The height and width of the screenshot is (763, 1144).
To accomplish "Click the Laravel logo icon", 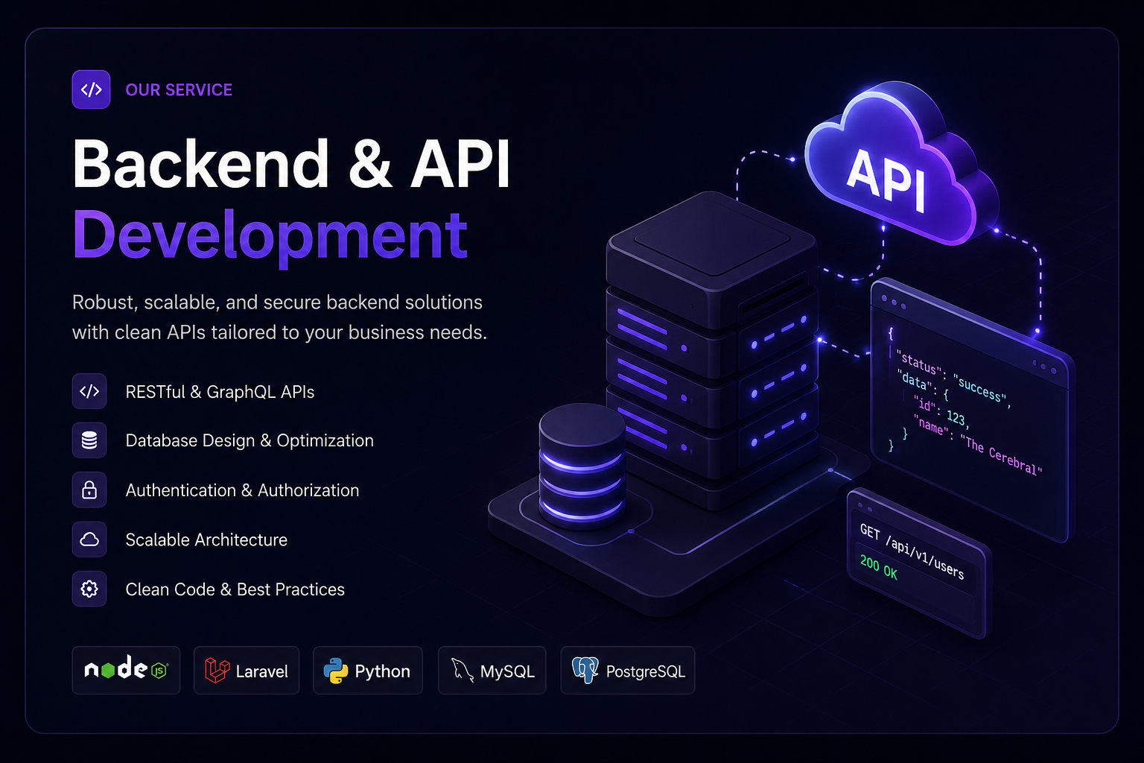I will click(217, 671).
